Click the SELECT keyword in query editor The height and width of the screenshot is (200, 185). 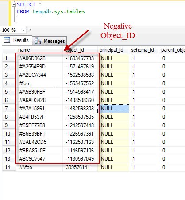point(26,4)
